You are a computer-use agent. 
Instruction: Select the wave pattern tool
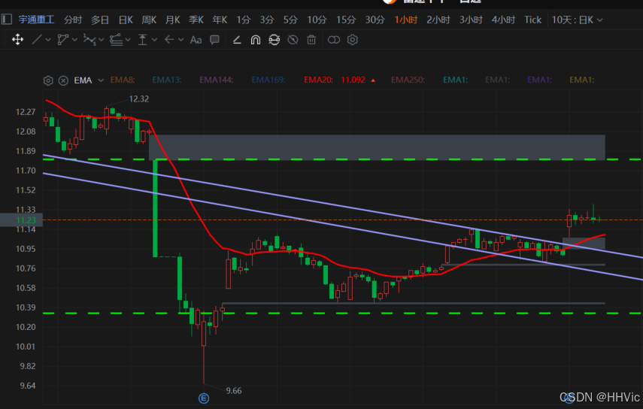click(89, 40)
